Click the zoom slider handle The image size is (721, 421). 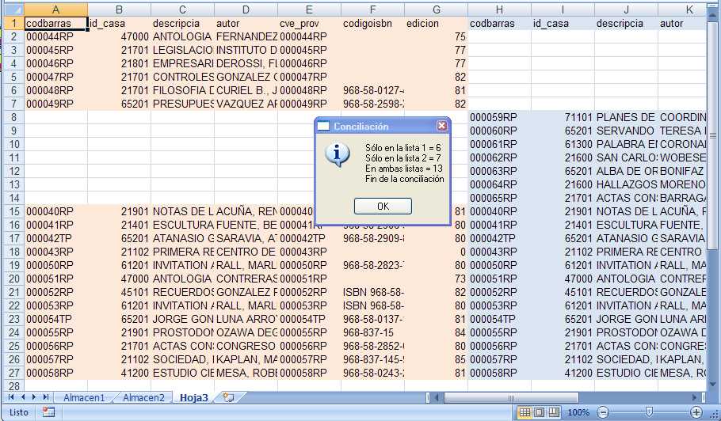coord(649,412)
